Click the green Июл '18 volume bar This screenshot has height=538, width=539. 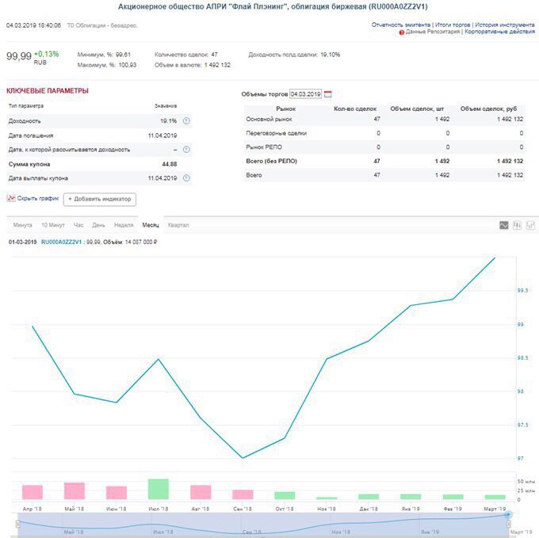pyautogui.click(x=158, y=489)
